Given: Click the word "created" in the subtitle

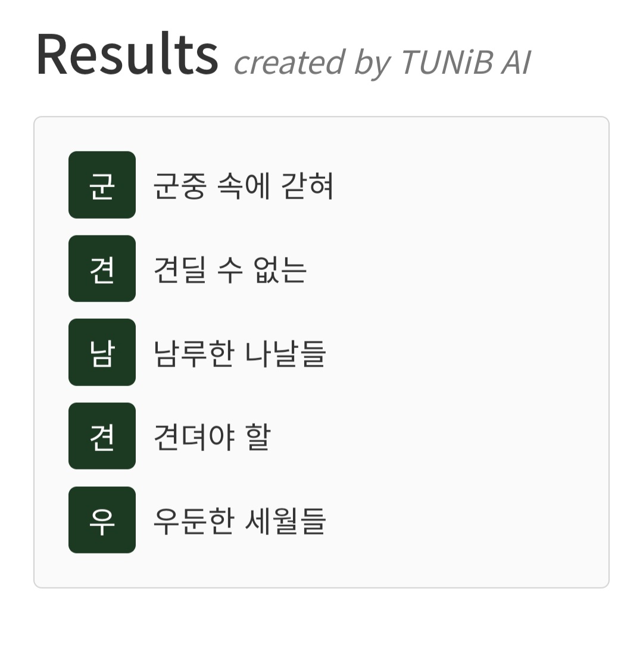Looking at the screenshot, I should pyautogui.click(x=290, y=62).
